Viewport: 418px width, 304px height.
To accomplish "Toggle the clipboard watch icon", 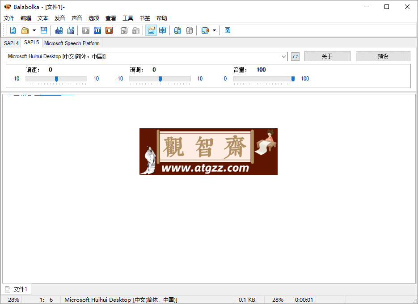I will 151,30.
